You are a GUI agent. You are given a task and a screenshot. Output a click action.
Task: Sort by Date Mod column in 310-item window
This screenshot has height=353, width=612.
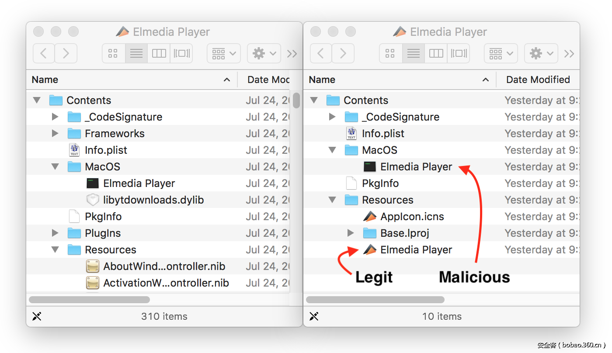point(268,80)
